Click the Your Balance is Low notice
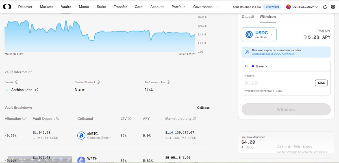Screen dimensions: 339x163 247,7
